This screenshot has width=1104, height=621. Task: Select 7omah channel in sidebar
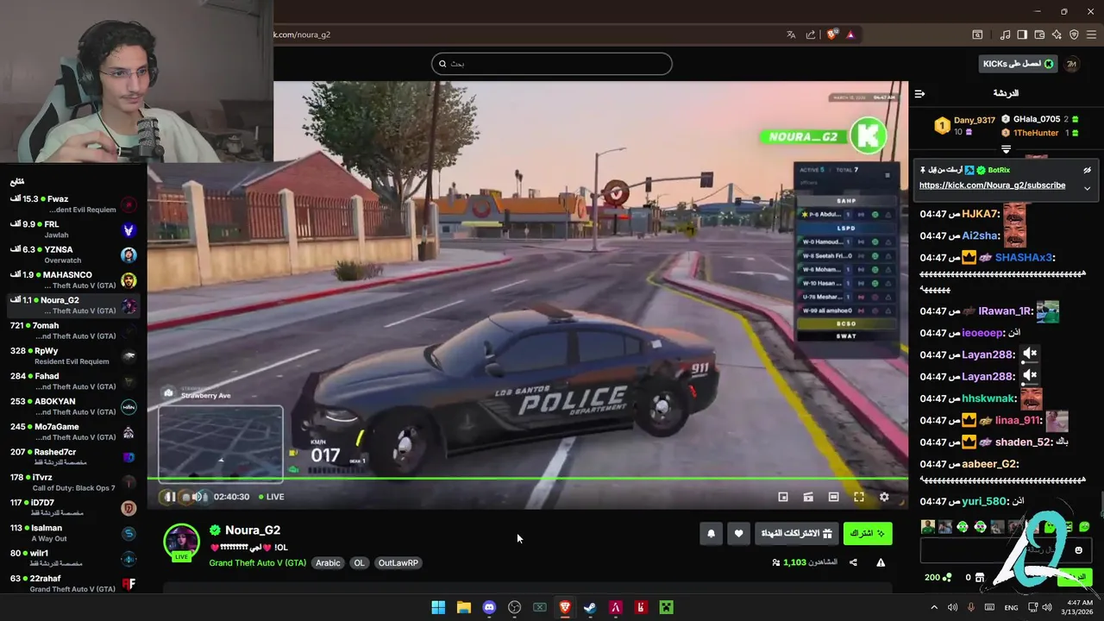coord(73,330)
